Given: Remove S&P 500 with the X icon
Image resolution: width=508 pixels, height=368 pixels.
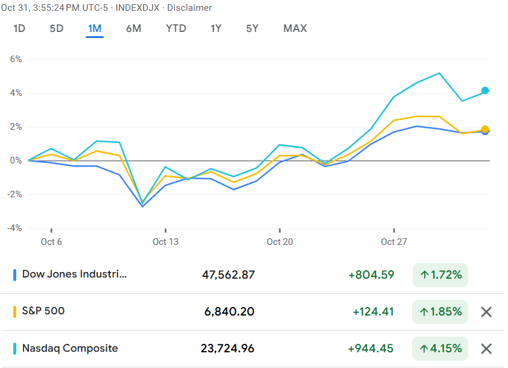Looking at the screenshot, I should (486, 312).
